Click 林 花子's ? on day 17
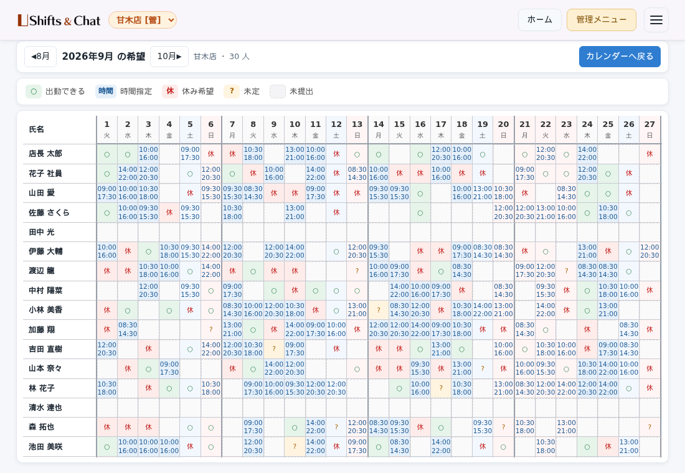685x473 pixels. point(441,388)
